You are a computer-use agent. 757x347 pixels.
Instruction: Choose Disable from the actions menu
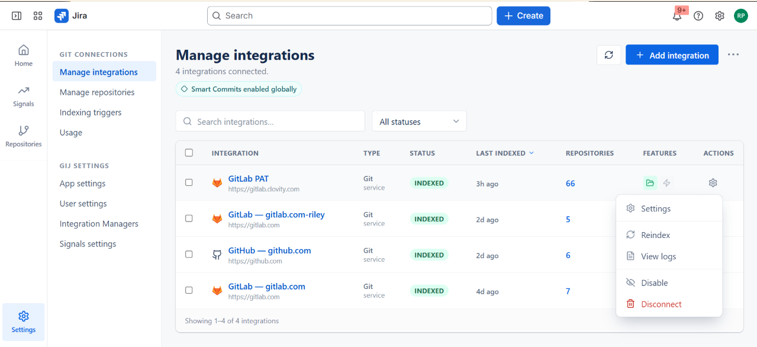(x=669, y=283)
